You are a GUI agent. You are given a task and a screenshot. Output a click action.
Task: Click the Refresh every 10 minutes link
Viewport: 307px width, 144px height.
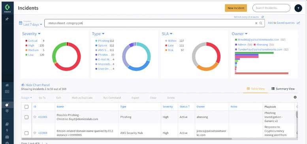click(246, 17)
